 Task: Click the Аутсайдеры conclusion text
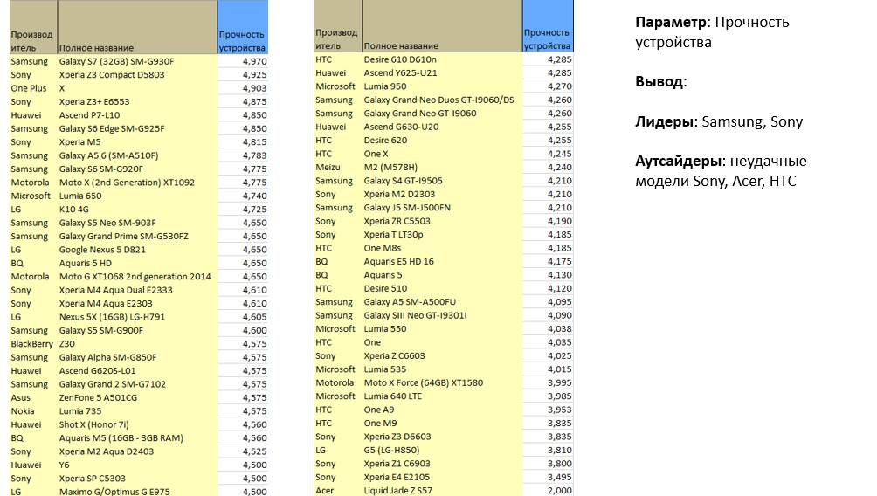[x=721, y=171]
